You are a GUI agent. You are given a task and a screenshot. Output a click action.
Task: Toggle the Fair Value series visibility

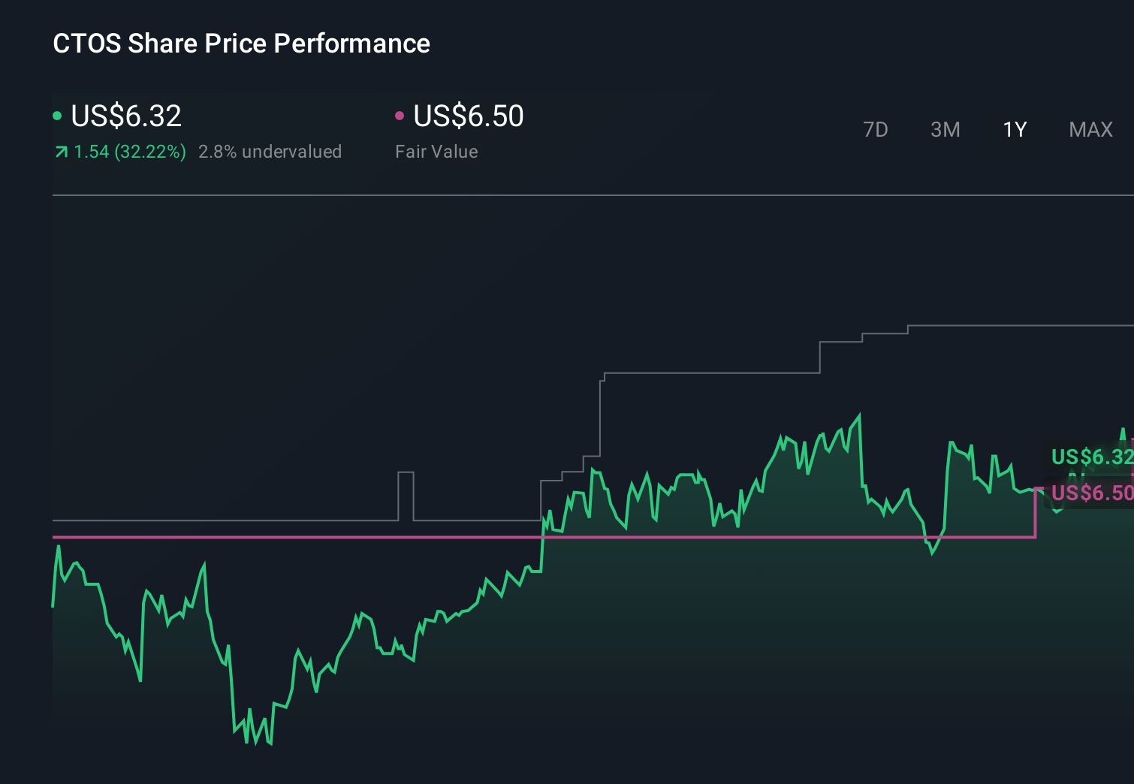tap(467, 116)
